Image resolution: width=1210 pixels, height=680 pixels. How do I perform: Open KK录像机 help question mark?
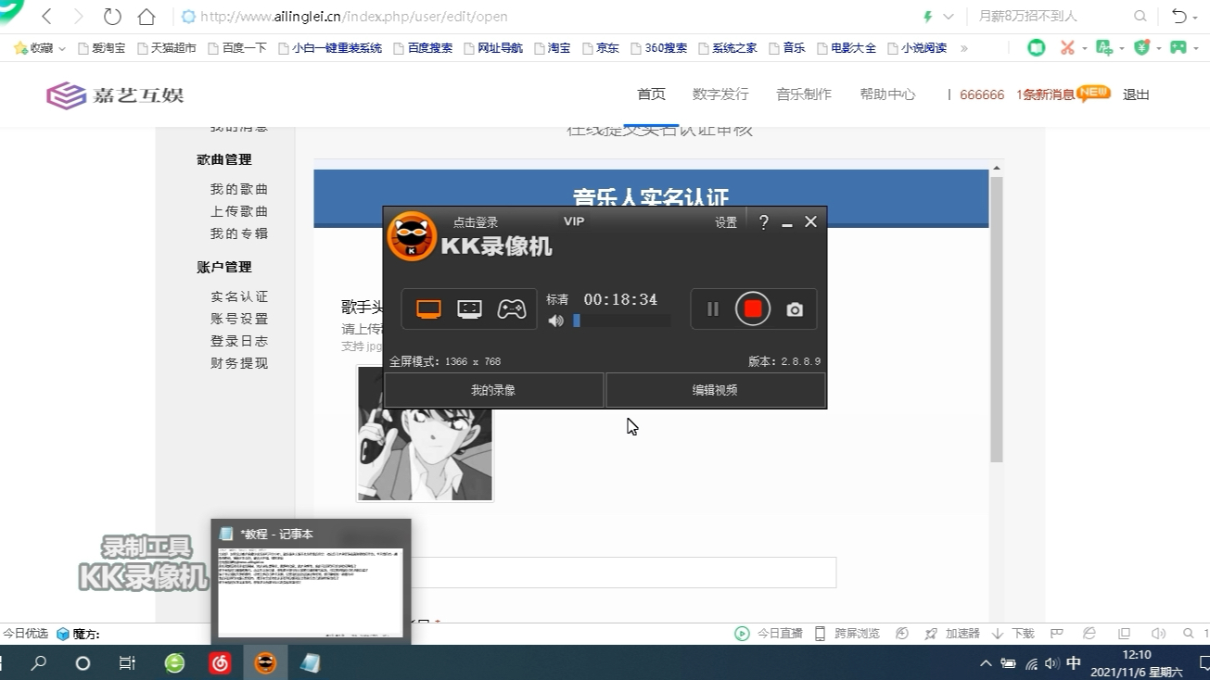(x=763, y=222)
